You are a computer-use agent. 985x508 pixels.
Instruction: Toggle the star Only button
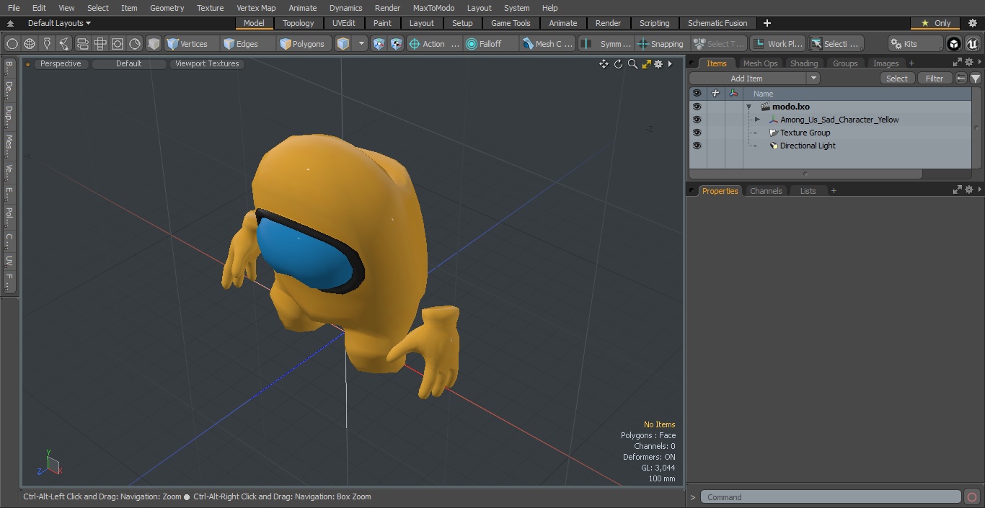coord(935,23)
